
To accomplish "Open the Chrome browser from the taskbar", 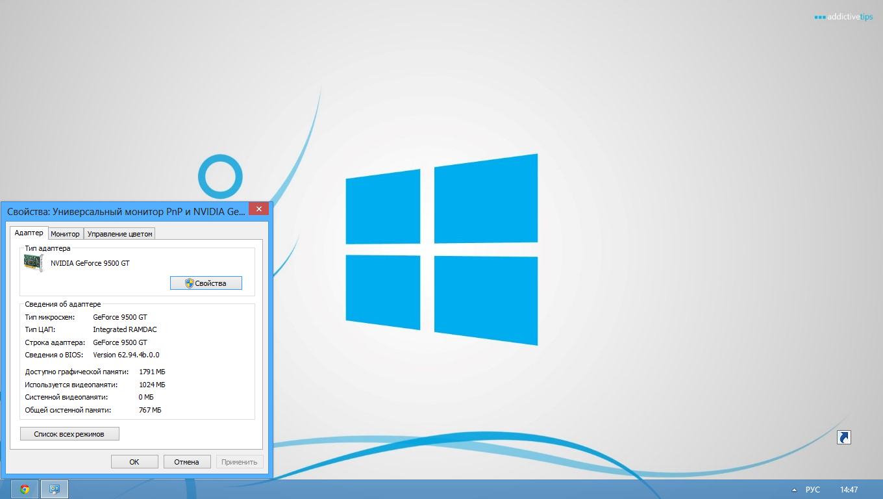I will [25, 489].
